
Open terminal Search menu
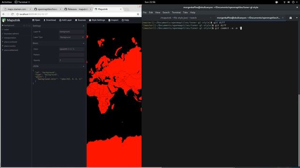pos(166,13)
